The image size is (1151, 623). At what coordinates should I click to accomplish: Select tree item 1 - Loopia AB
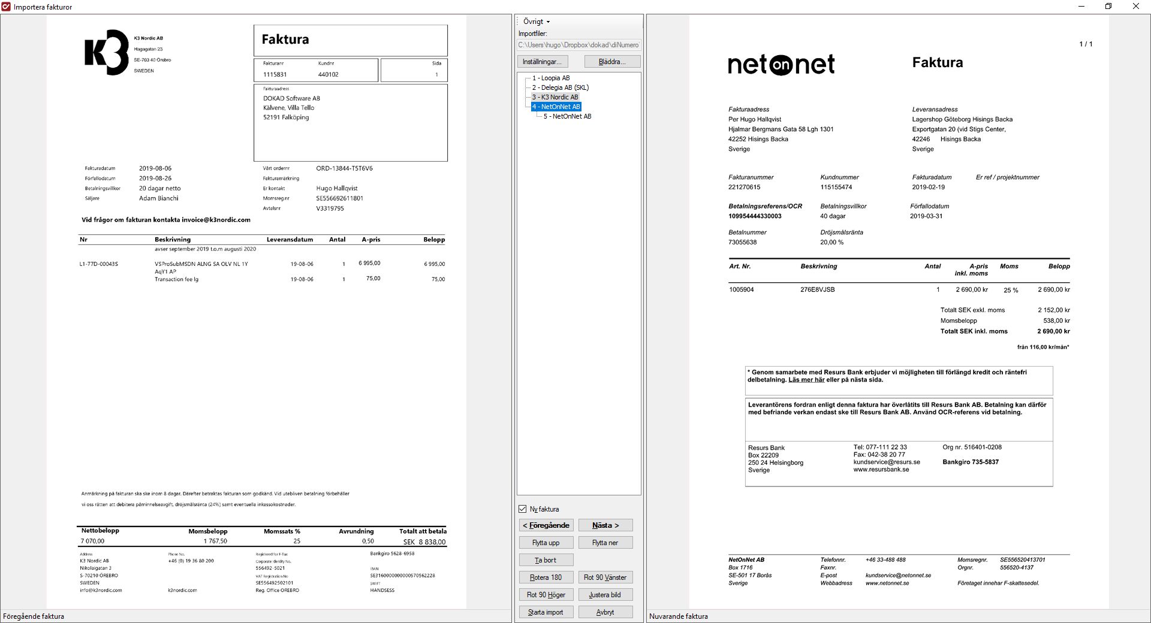click(x=551, y=78)
